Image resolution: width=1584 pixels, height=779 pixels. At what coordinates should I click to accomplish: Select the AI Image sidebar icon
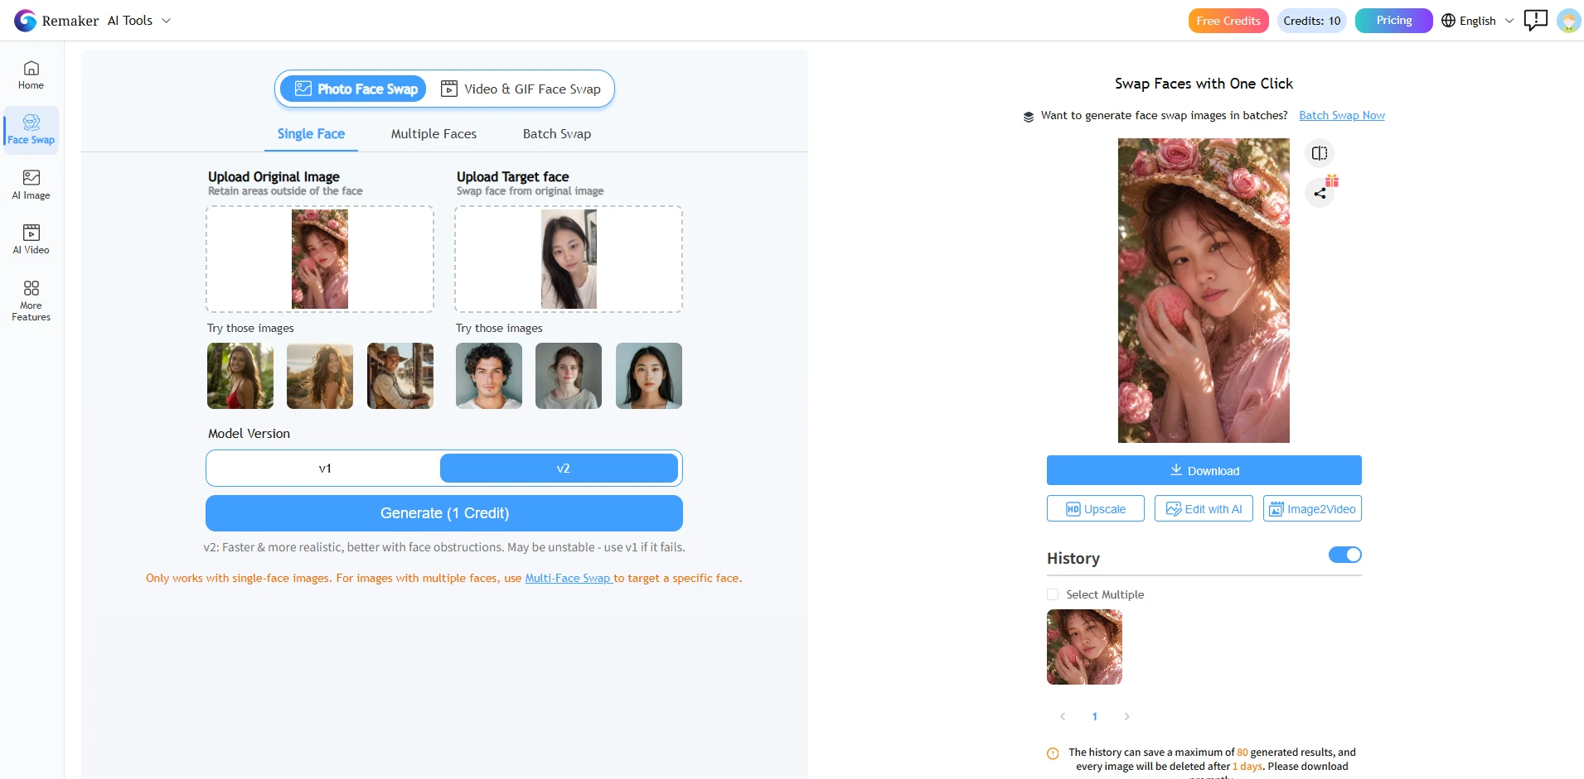click(x=31, y=185)
